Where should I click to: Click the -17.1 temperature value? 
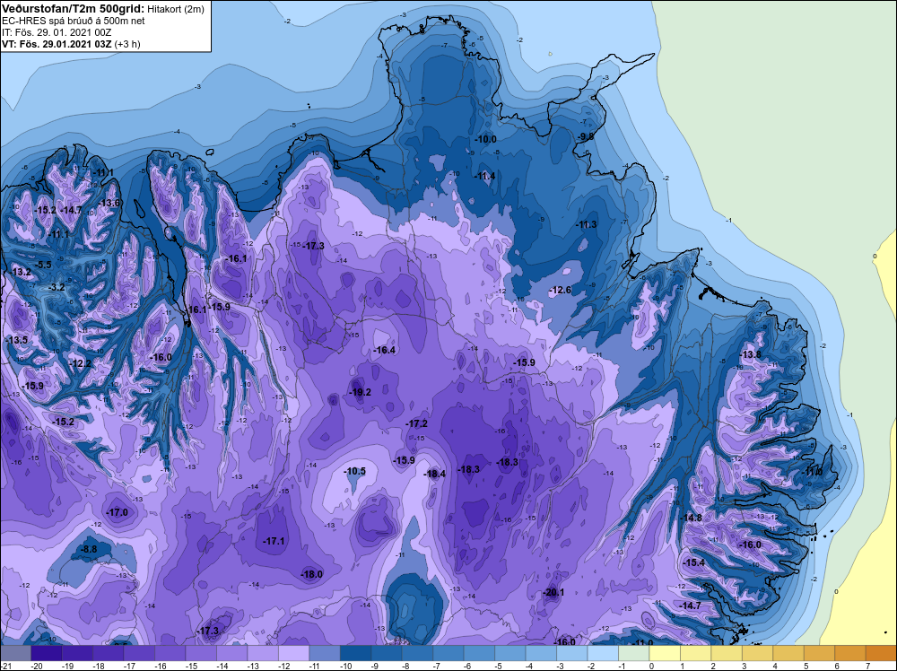[274, 541]
